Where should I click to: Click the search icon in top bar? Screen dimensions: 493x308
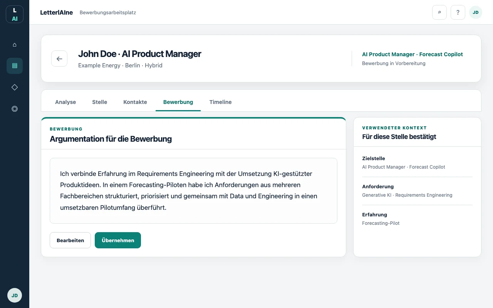point(439,12)
